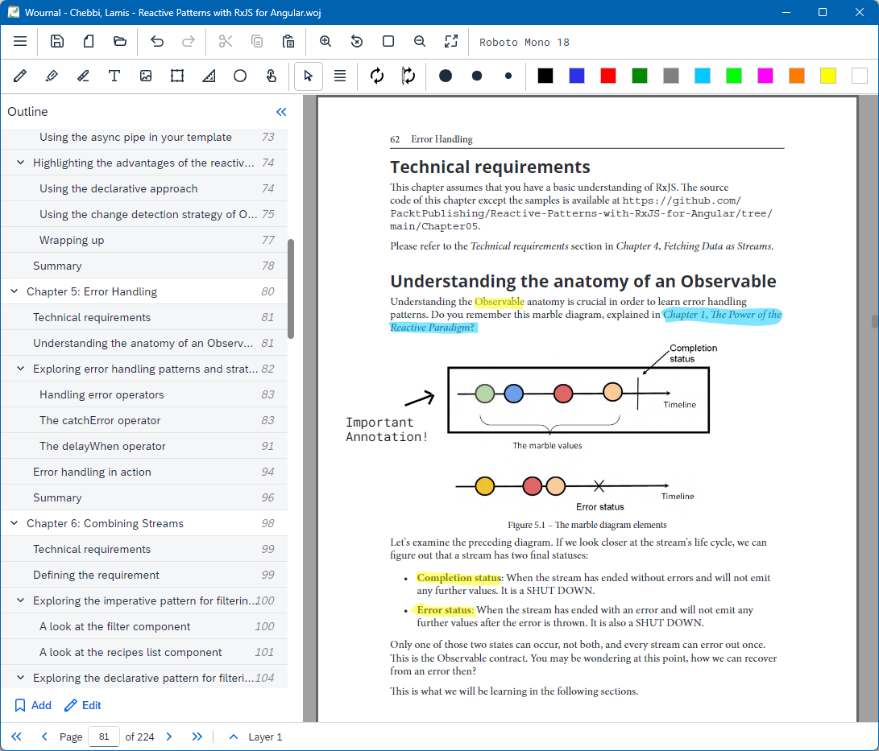The height and width of the screenshot is (751, 879).
Task: Pick the dark green color swatch
Action: click(640, 76)
